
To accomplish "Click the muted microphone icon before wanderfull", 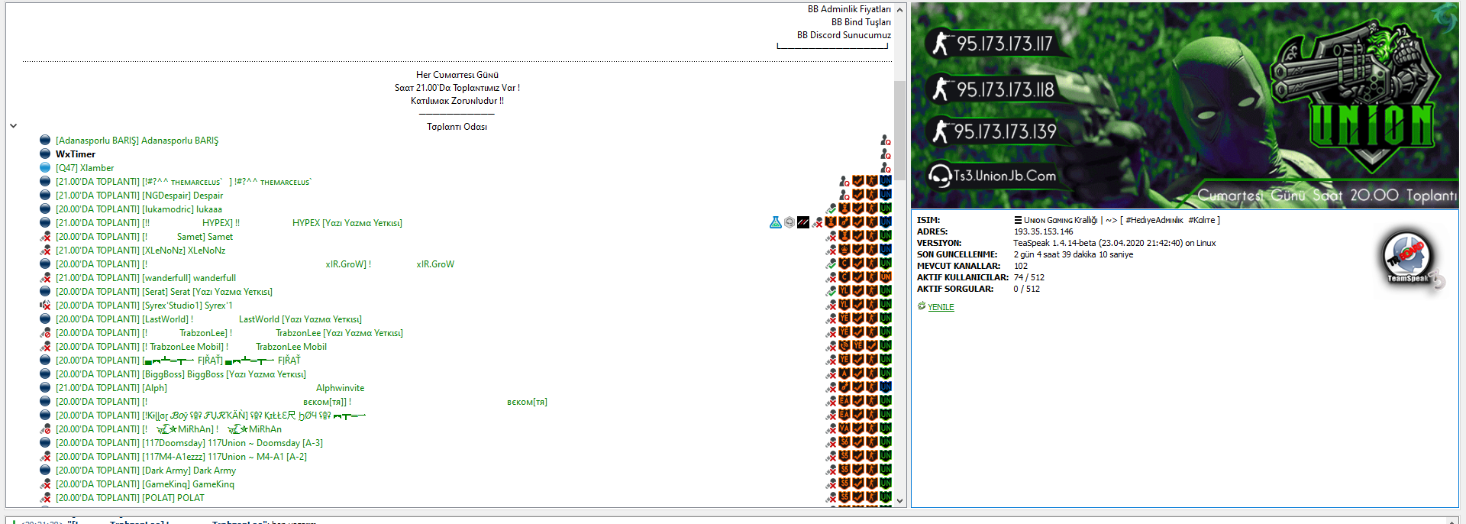I will [x=45, y=278].
